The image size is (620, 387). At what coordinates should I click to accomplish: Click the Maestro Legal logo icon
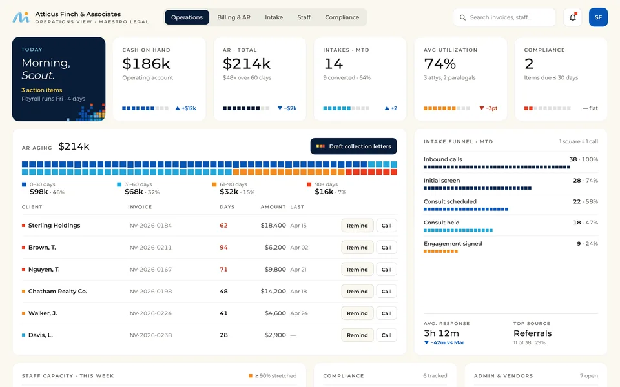(x=21, y=17)
